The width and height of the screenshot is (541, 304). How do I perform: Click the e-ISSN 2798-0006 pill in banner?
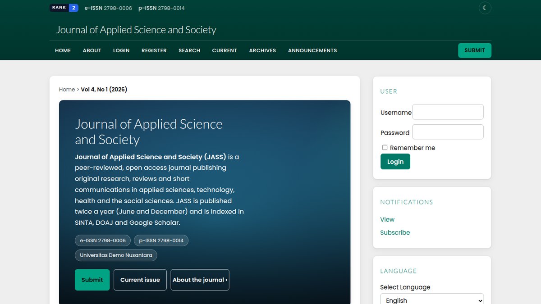pos(103,240)
